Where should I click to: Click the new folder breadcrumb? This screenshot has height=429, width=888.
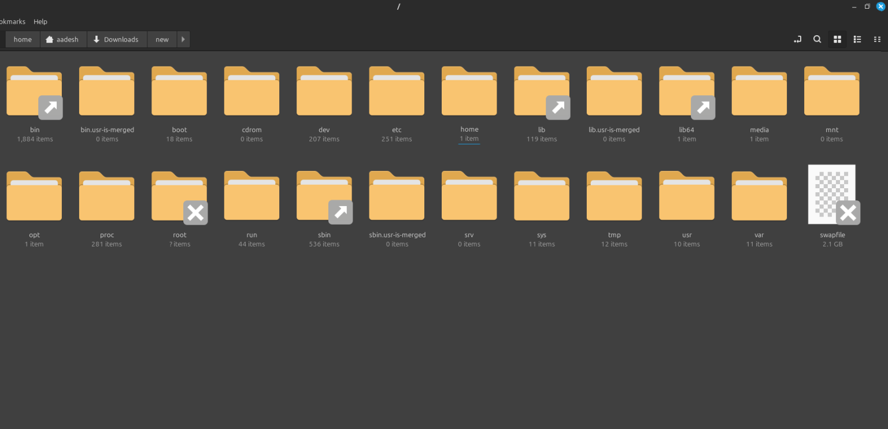click(x=162, y=39)
